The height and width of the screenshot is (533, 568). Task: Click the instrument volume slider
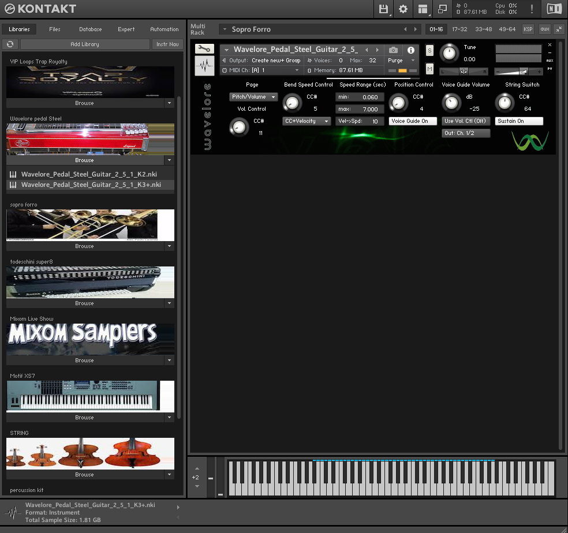[x=518, y=72]
